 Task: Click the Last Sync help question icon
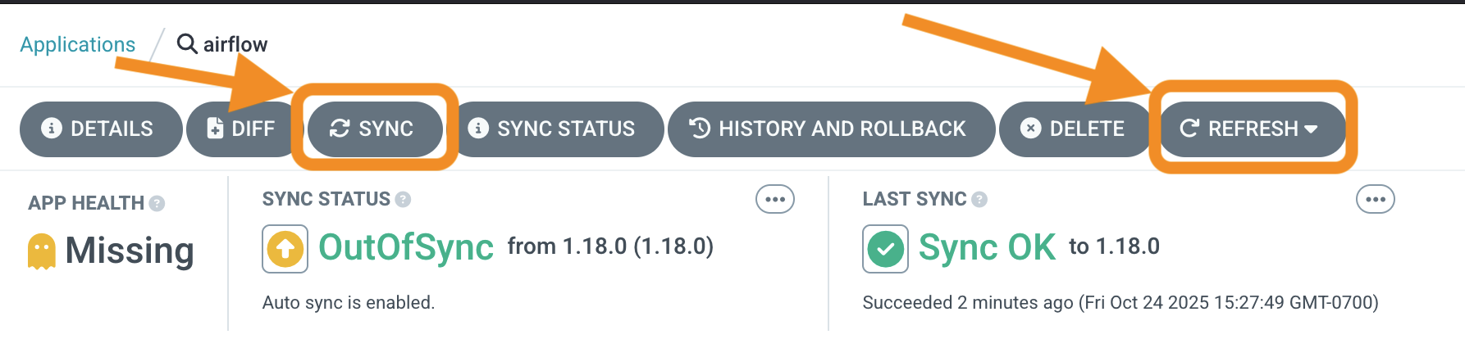979,199
